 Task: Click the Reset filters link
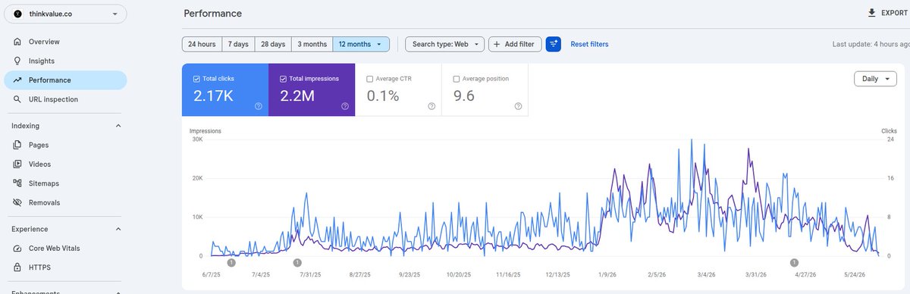tap(589, 44)
